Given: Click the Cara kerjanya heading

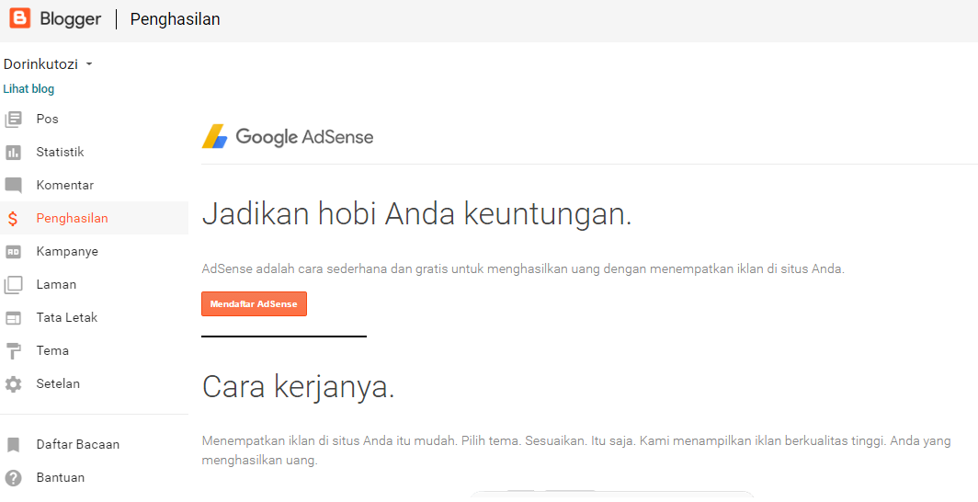Looking at the screenshot, I should [298, 388].
